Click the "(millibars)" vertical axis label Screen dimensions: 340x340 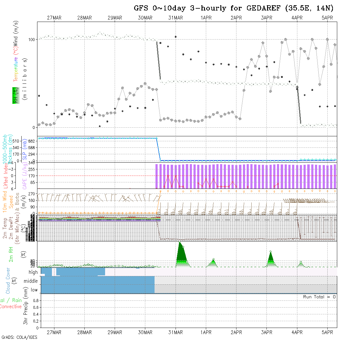pos(25,79)
